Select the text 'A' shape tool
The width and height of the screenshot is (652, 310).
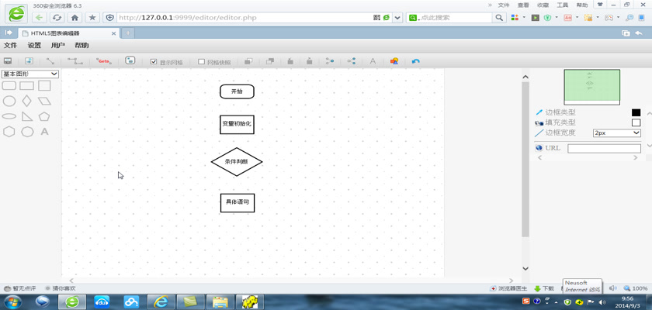[44, 132]
